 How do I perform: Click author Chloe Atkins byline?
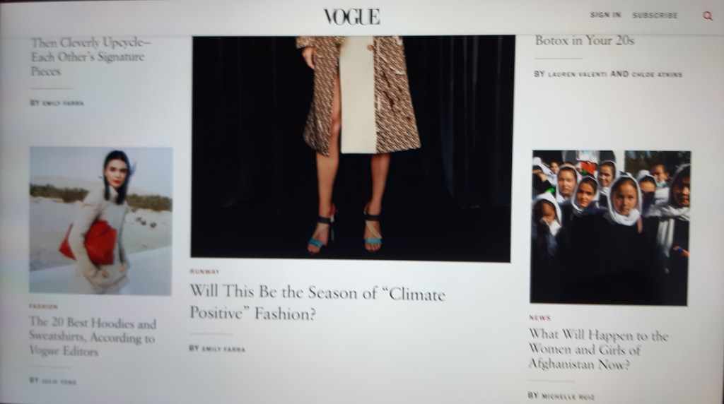click(657, 73)
